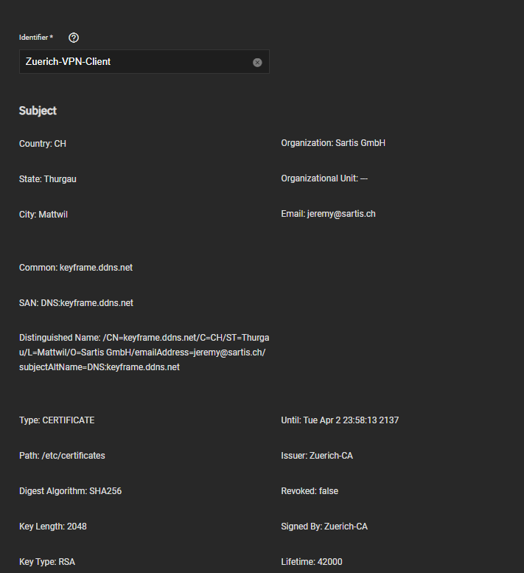Click the Revoked: false entry
This screenshot has width=524, height=573.
point(310,491)
